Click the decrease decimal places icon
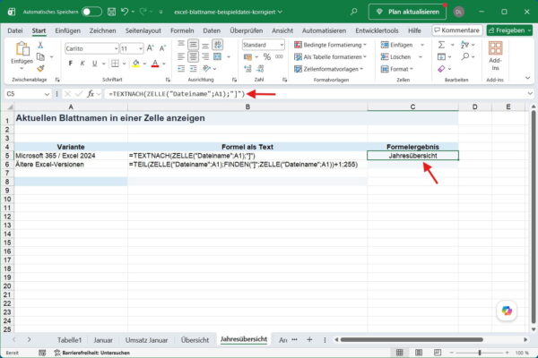538x358 pixels. [260, 69]
